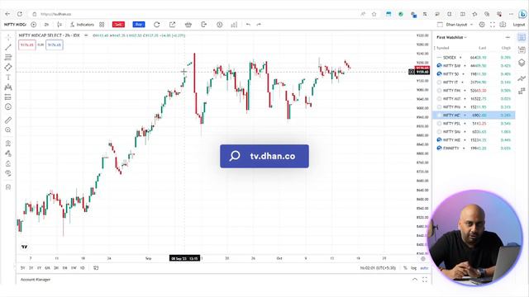Open indicator templates grid icon
Viewport: 529px width, 297px height.
tap(102, 25)
